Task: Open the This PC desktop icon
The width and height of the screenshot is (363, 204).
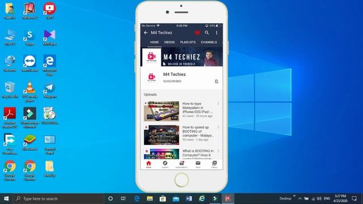Action: [x=10, y=37]
